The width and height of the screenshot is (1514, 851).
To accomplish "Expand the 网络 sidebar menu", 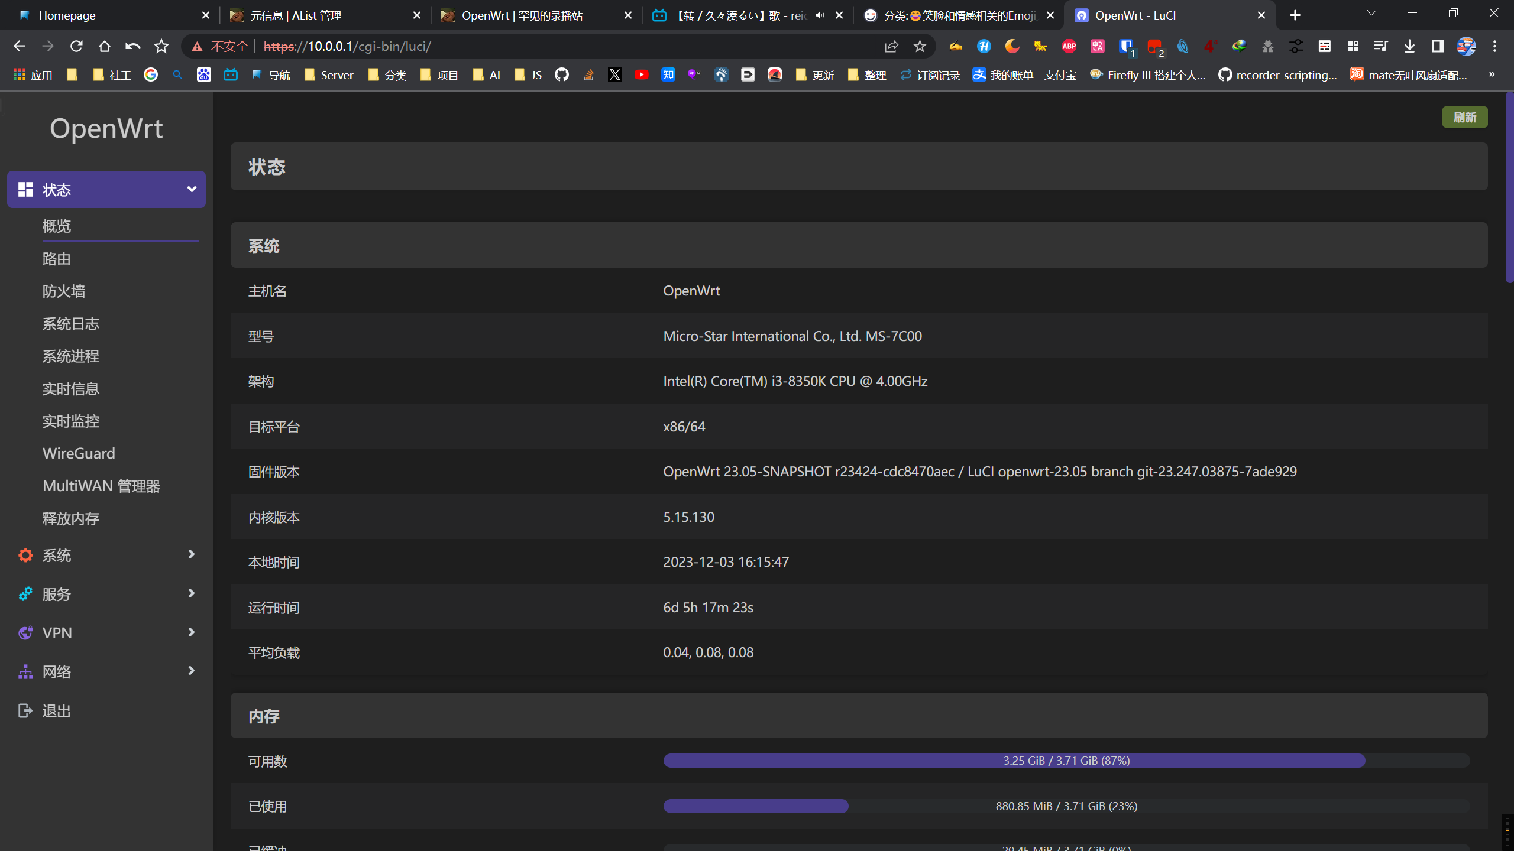I will [x=106, y=671].
